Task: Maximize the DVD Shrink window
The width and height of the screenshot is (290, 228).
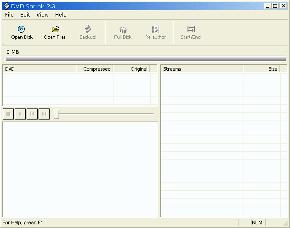Action: click(275, 6)
